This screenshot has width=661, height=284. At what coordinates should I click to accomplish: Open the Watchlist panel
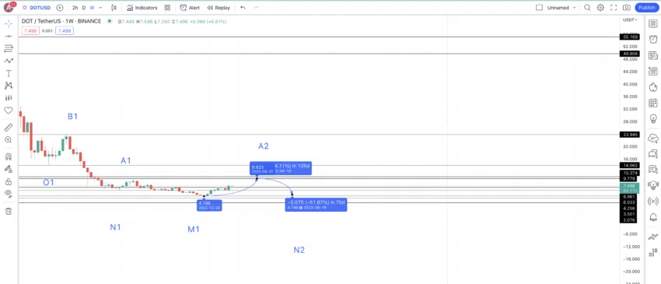coord(653,23)
